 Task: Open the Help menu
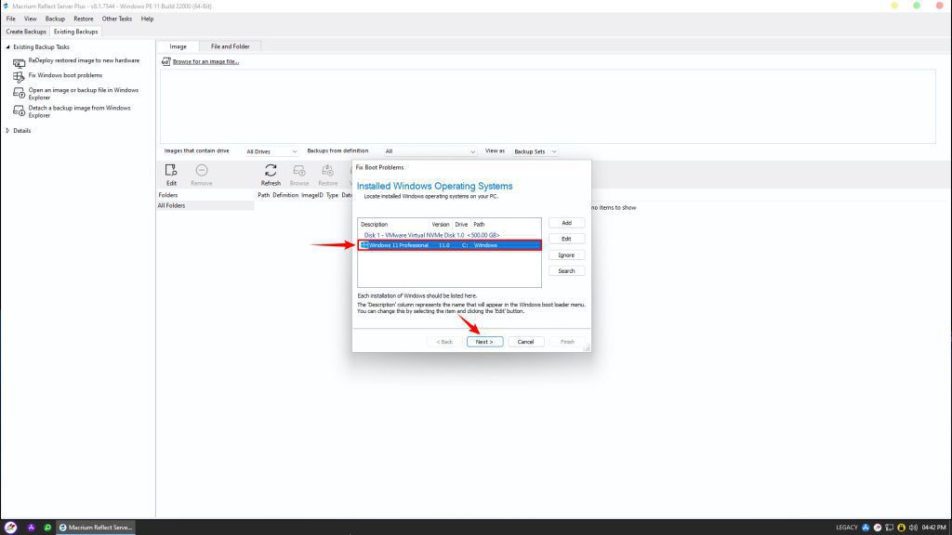tap(147, 19)
